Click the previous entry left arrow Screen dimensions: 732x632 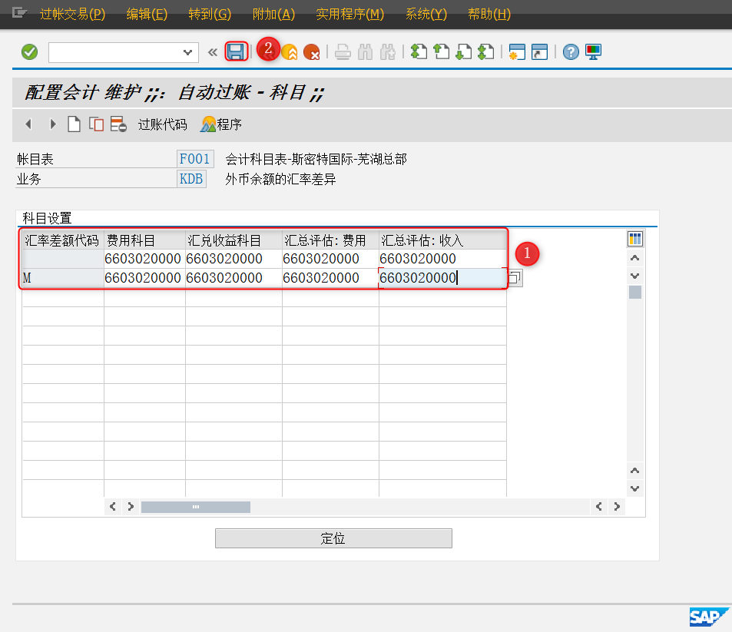pyautogui.click(x=28, y=124)
